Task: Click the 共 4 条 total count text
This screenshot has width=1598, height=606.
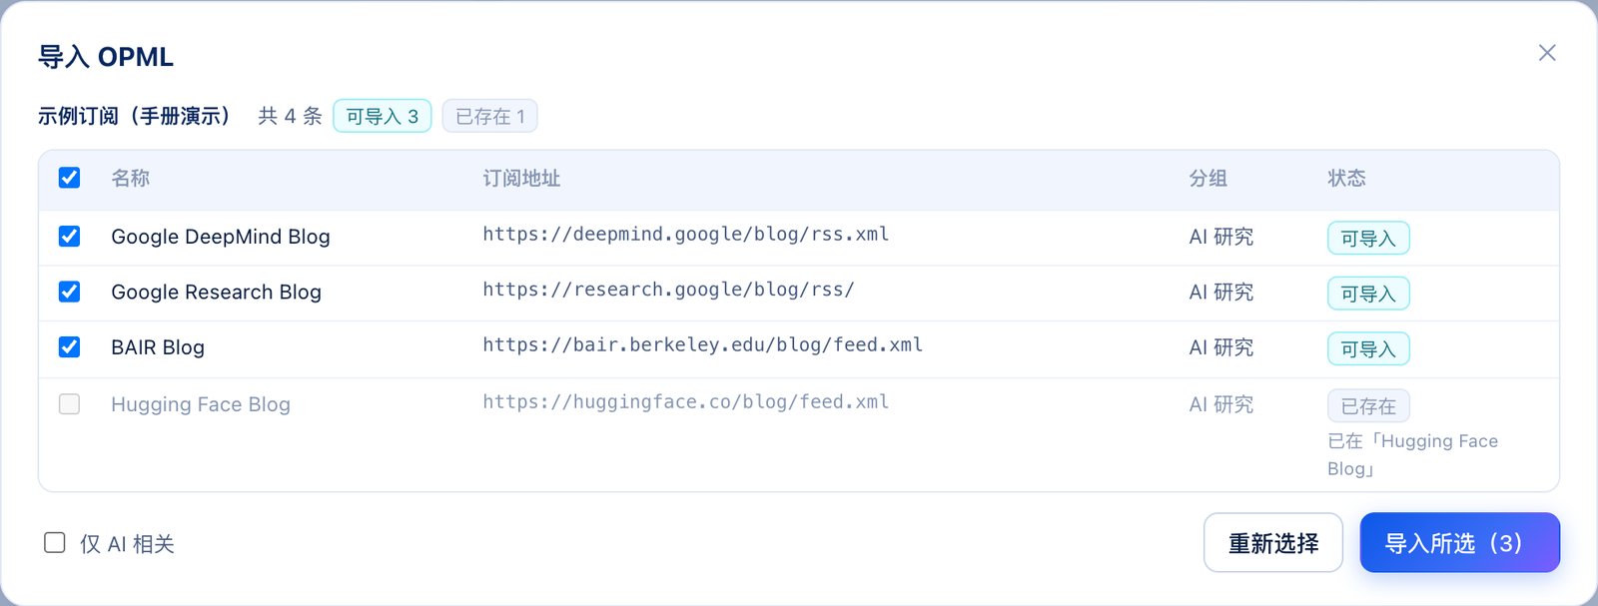Action: (290, 116)
